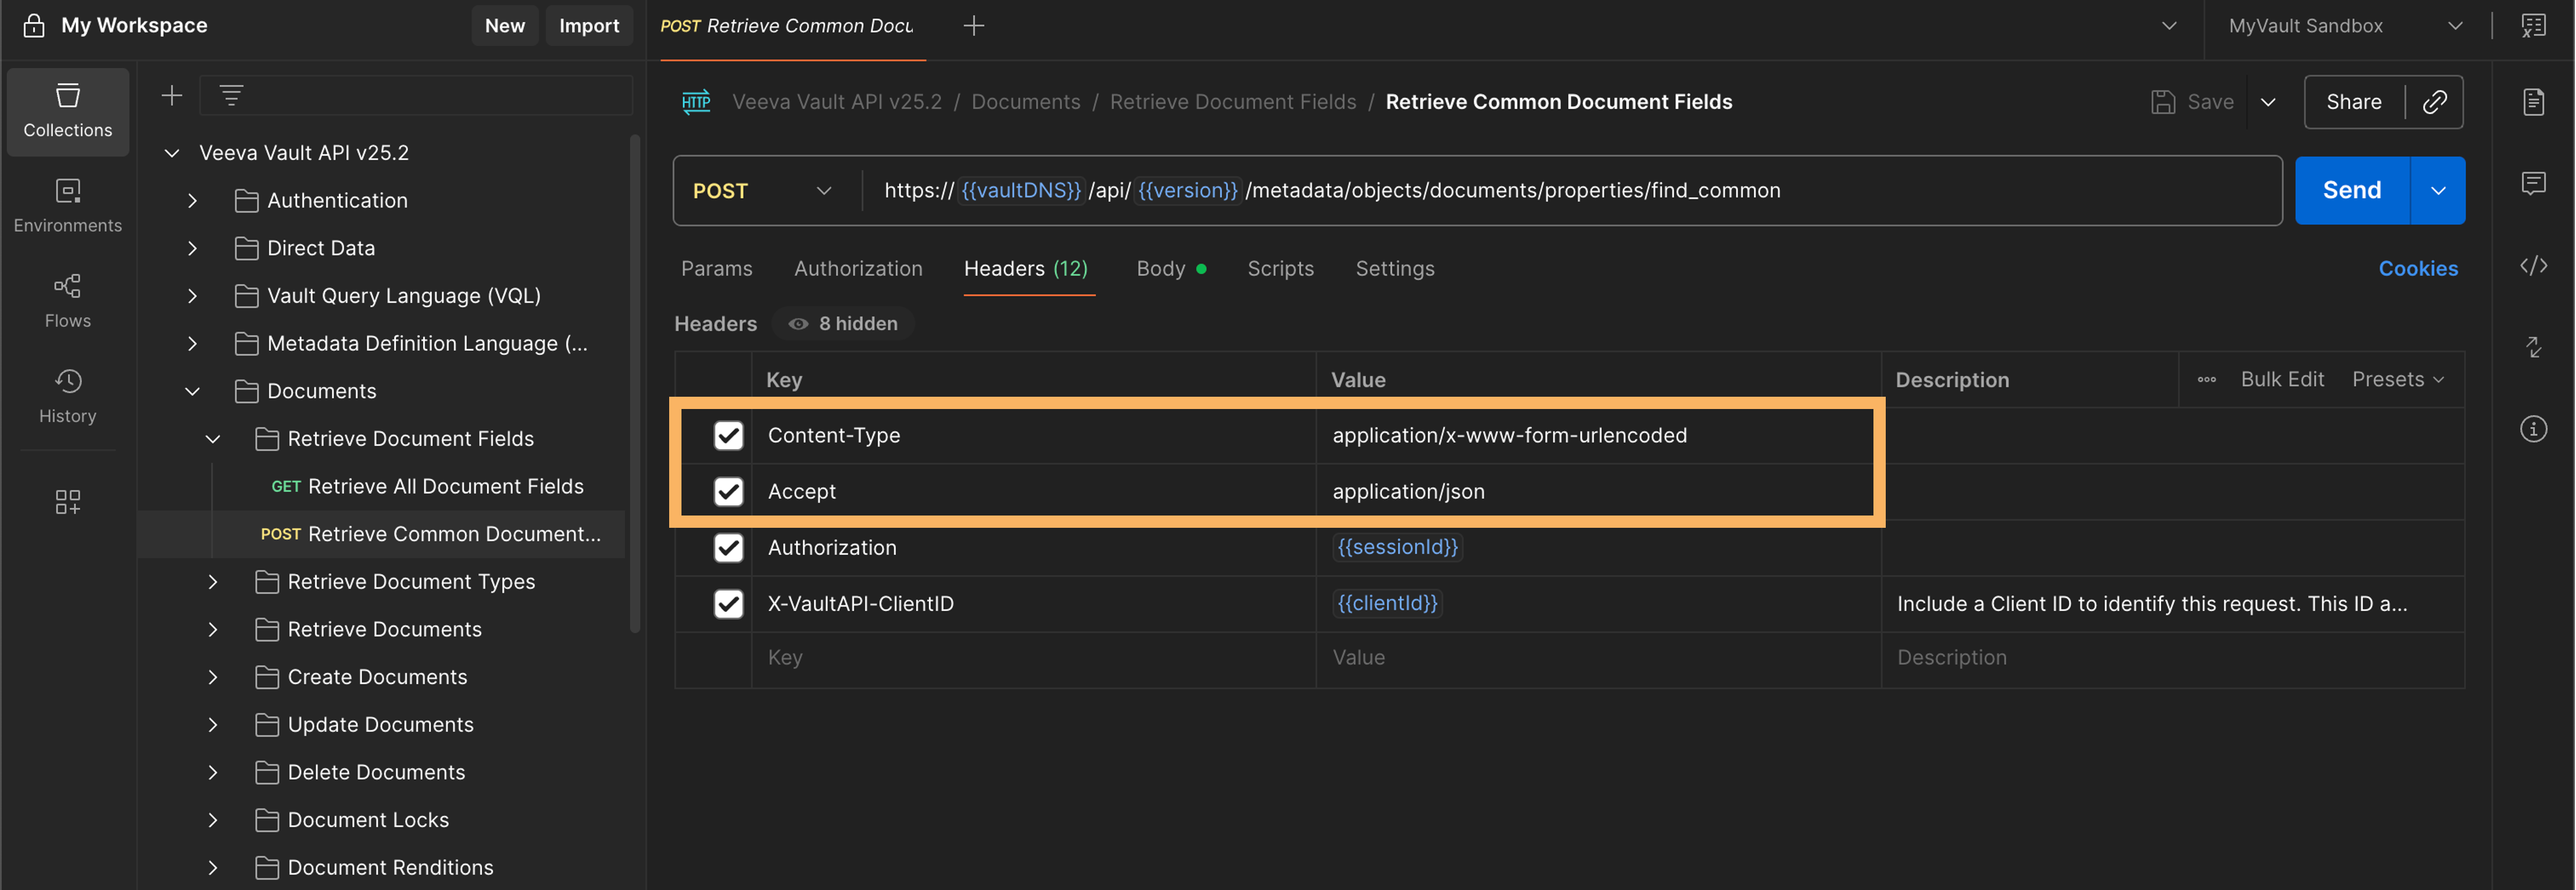Uncheck the Authorization header checkbox
This screenshot has height=890, width=2576.
click(728, 548)
